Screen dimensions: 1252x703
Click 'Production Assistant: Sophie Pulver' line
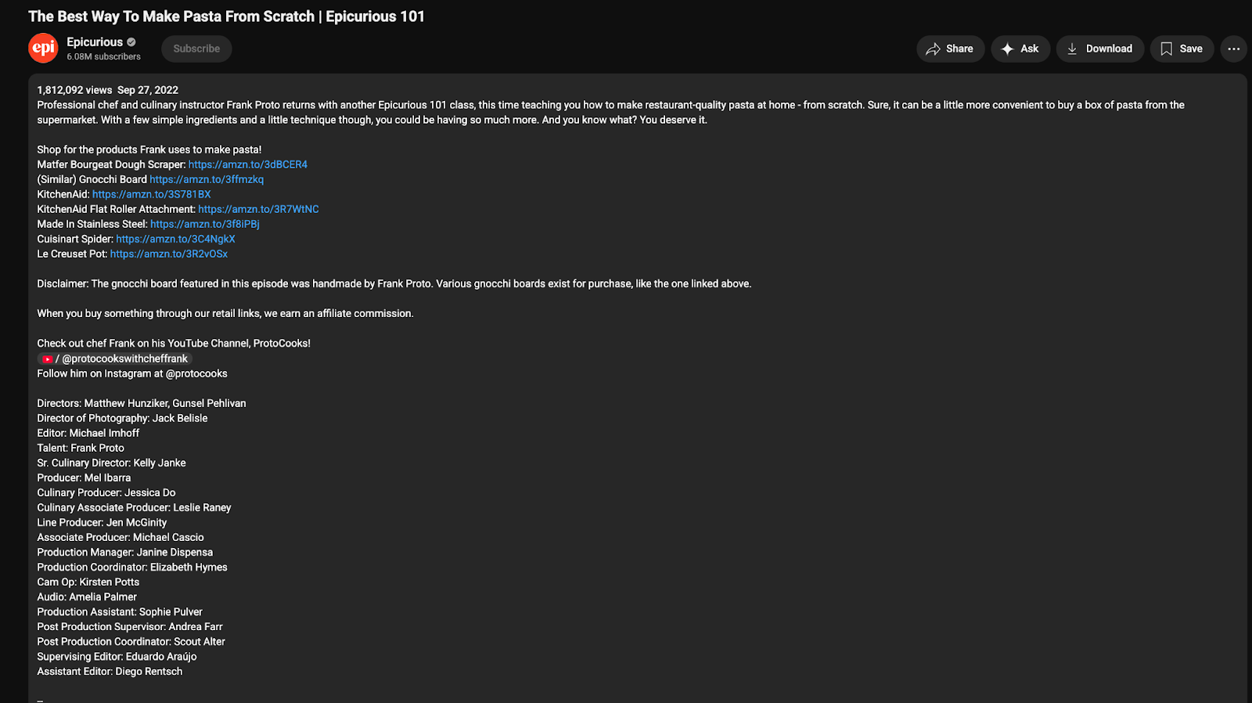pos(120,611)
